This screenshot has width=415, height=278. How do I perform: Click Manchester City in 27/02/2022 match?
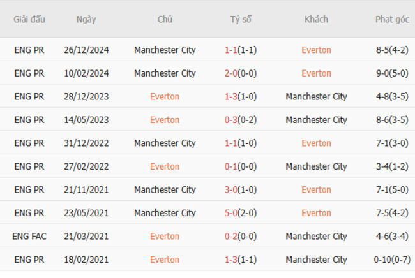316,166
